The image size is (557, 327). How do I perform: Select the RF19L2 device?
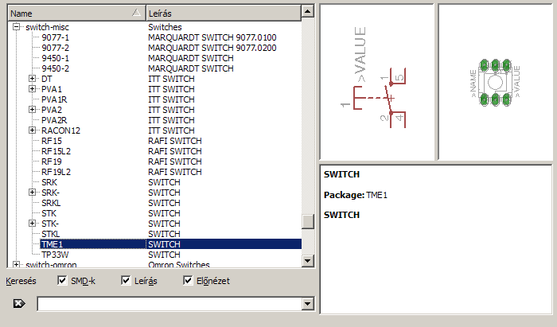pos(56,172)
